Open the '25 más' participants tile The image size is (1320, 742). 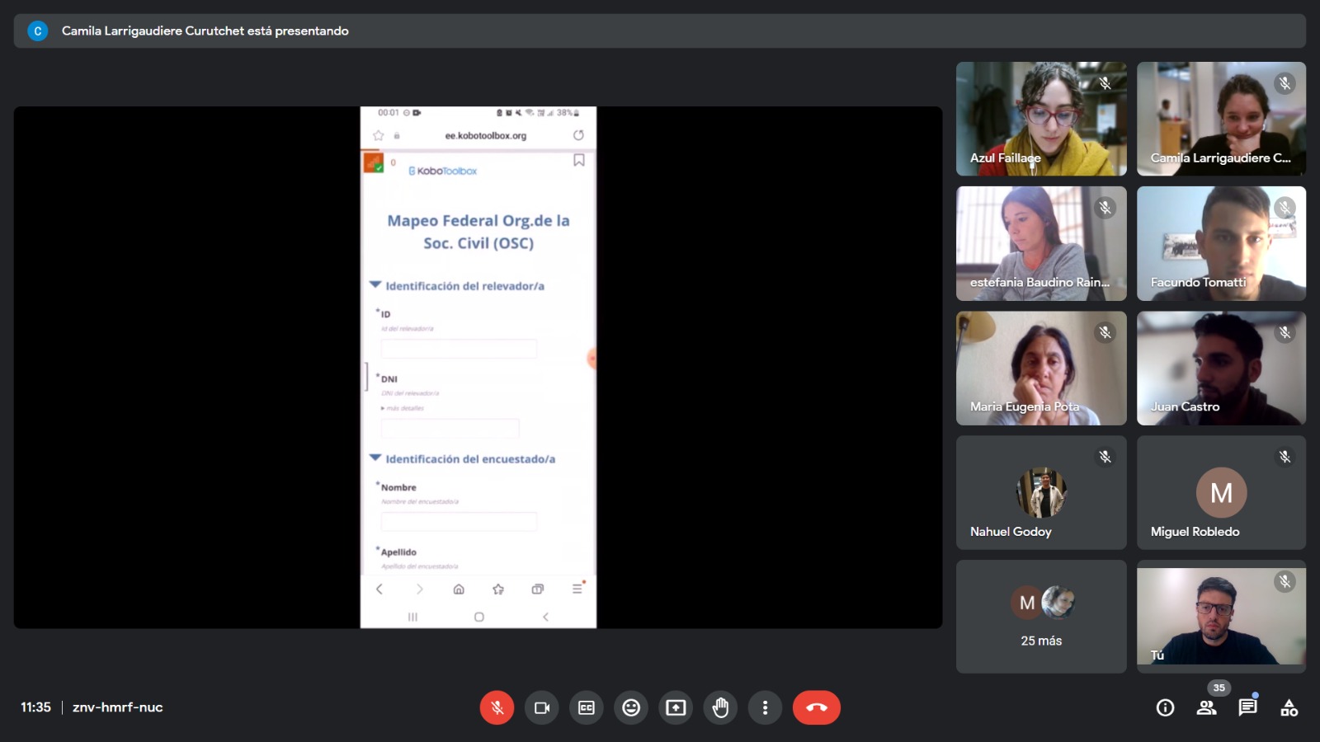coord(1041,617)
